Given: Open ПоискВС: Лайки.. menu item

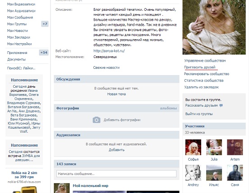Looking at the screenshot, I should click(x=21, y=68).
